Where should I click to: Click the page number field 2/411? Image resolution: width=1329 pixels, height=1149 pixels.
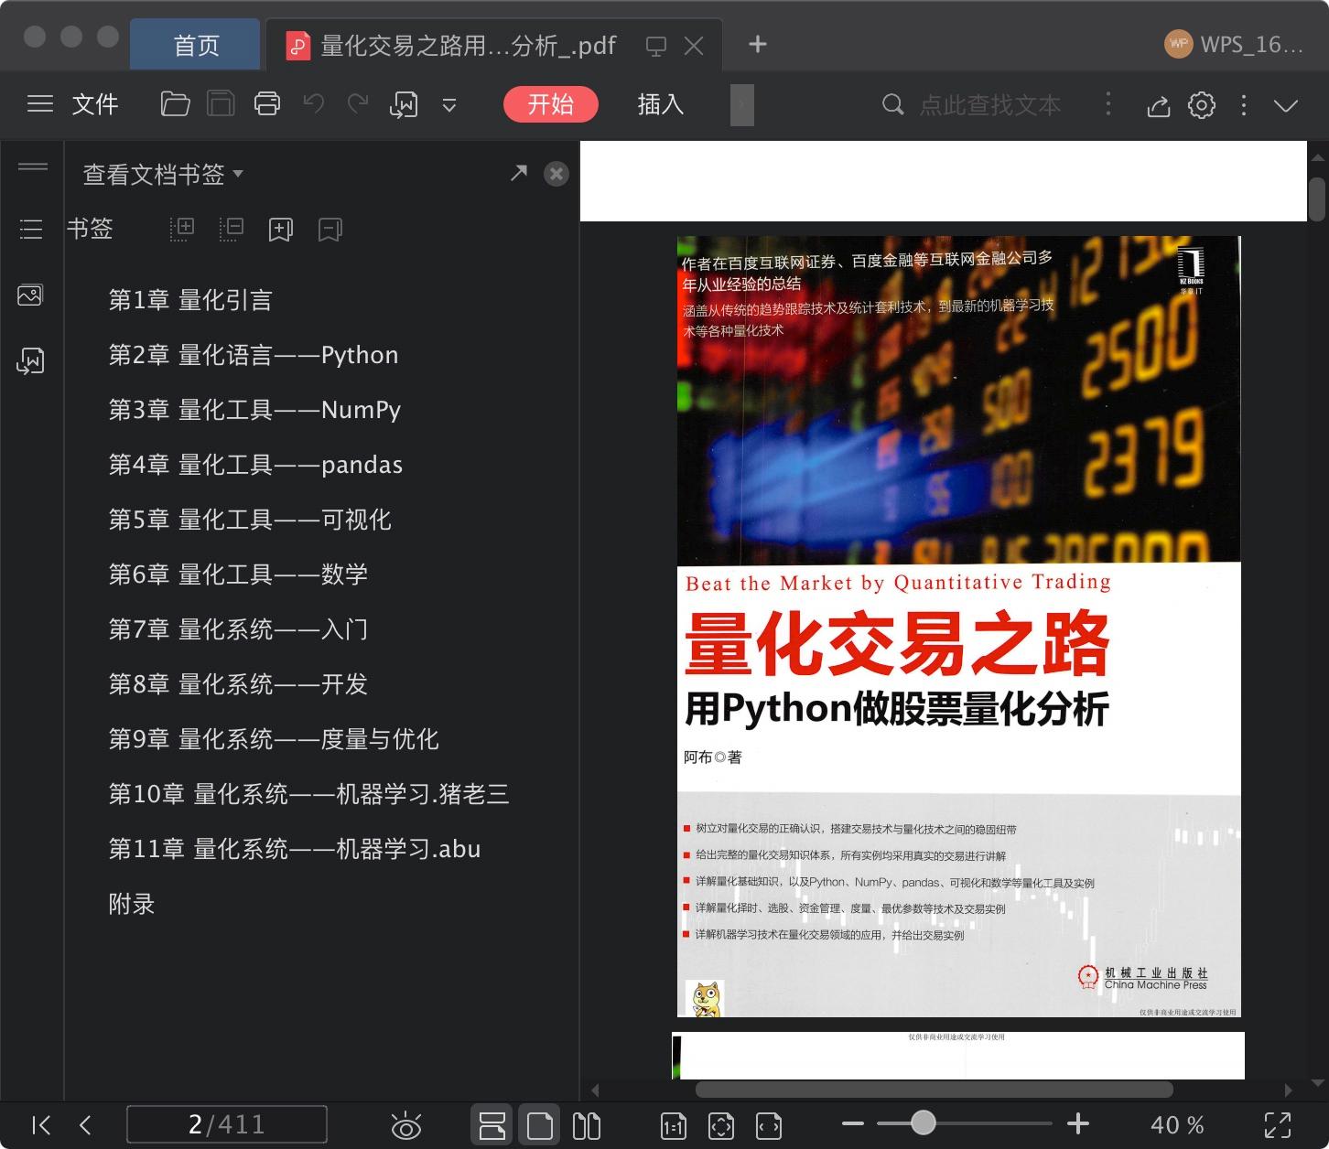(x=226, y=1124)
